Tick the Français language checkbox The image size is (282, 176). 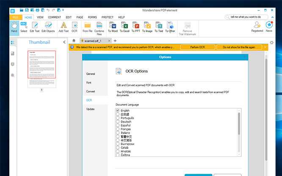coord(118,129)
